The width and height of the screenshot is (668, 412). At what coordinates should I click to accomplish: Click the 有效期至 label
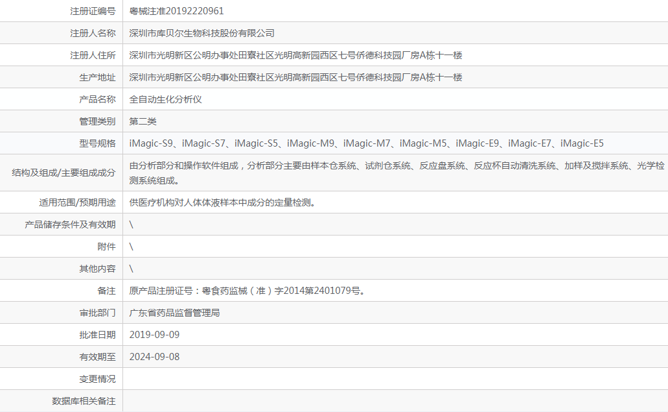[x=98, y=357]
